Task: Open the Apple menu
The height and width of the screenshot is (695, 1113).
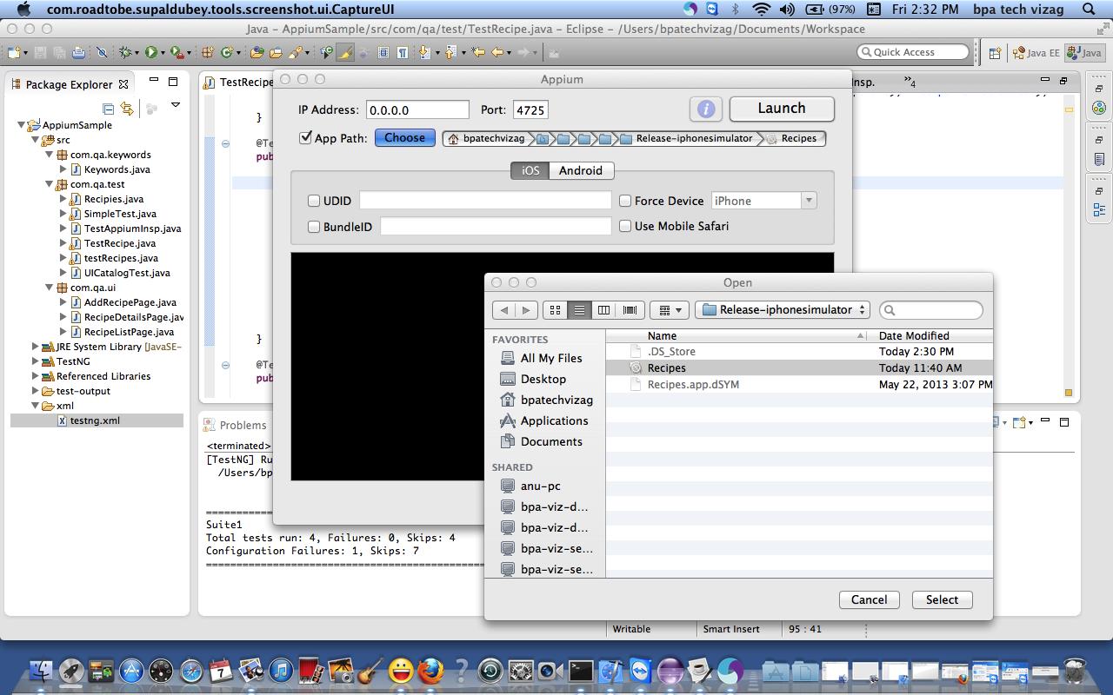Action: point(24,10)
